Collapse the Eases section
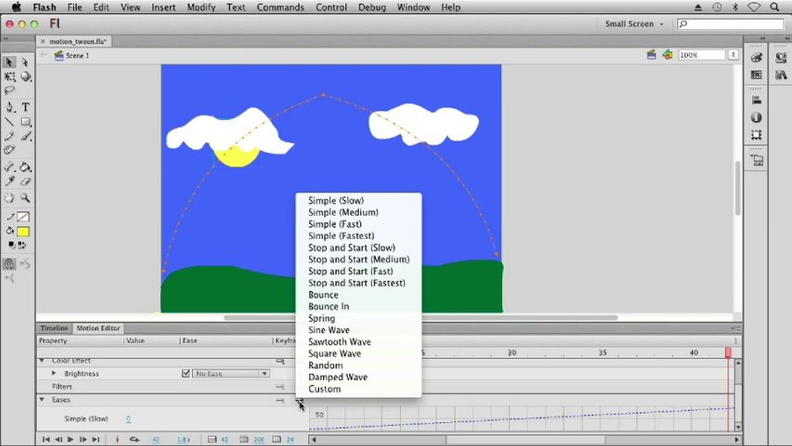Viewport: 792px width, 446px height. point(42,400)
